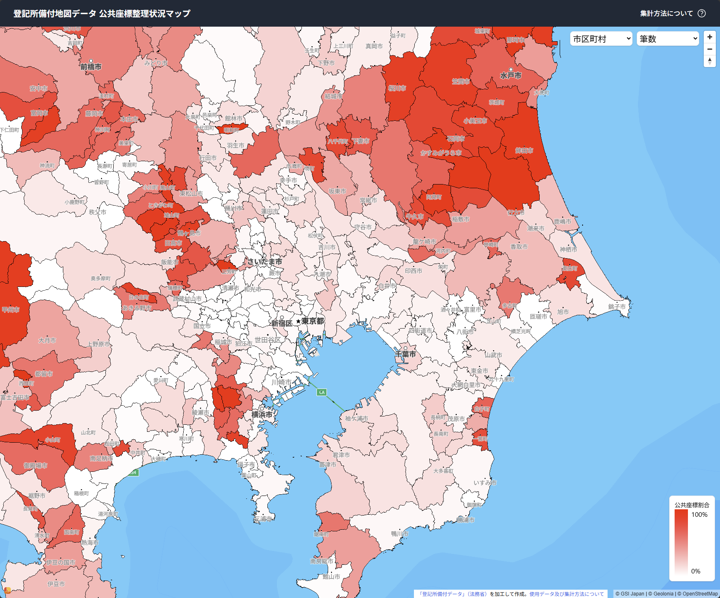Open the 筆数 metric dropdown
Screen dimensions: 720x598
point(668,39)
